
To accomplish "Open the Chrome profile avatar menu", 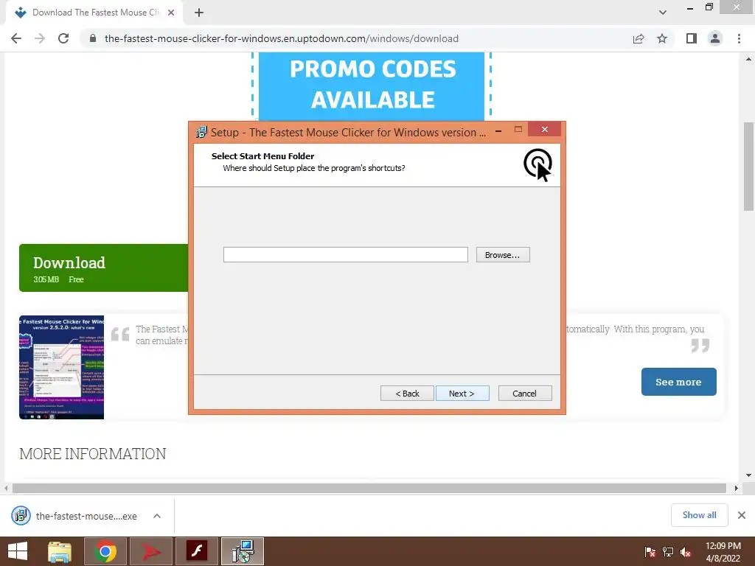I will pyautogui.click(x=715, y=38).
